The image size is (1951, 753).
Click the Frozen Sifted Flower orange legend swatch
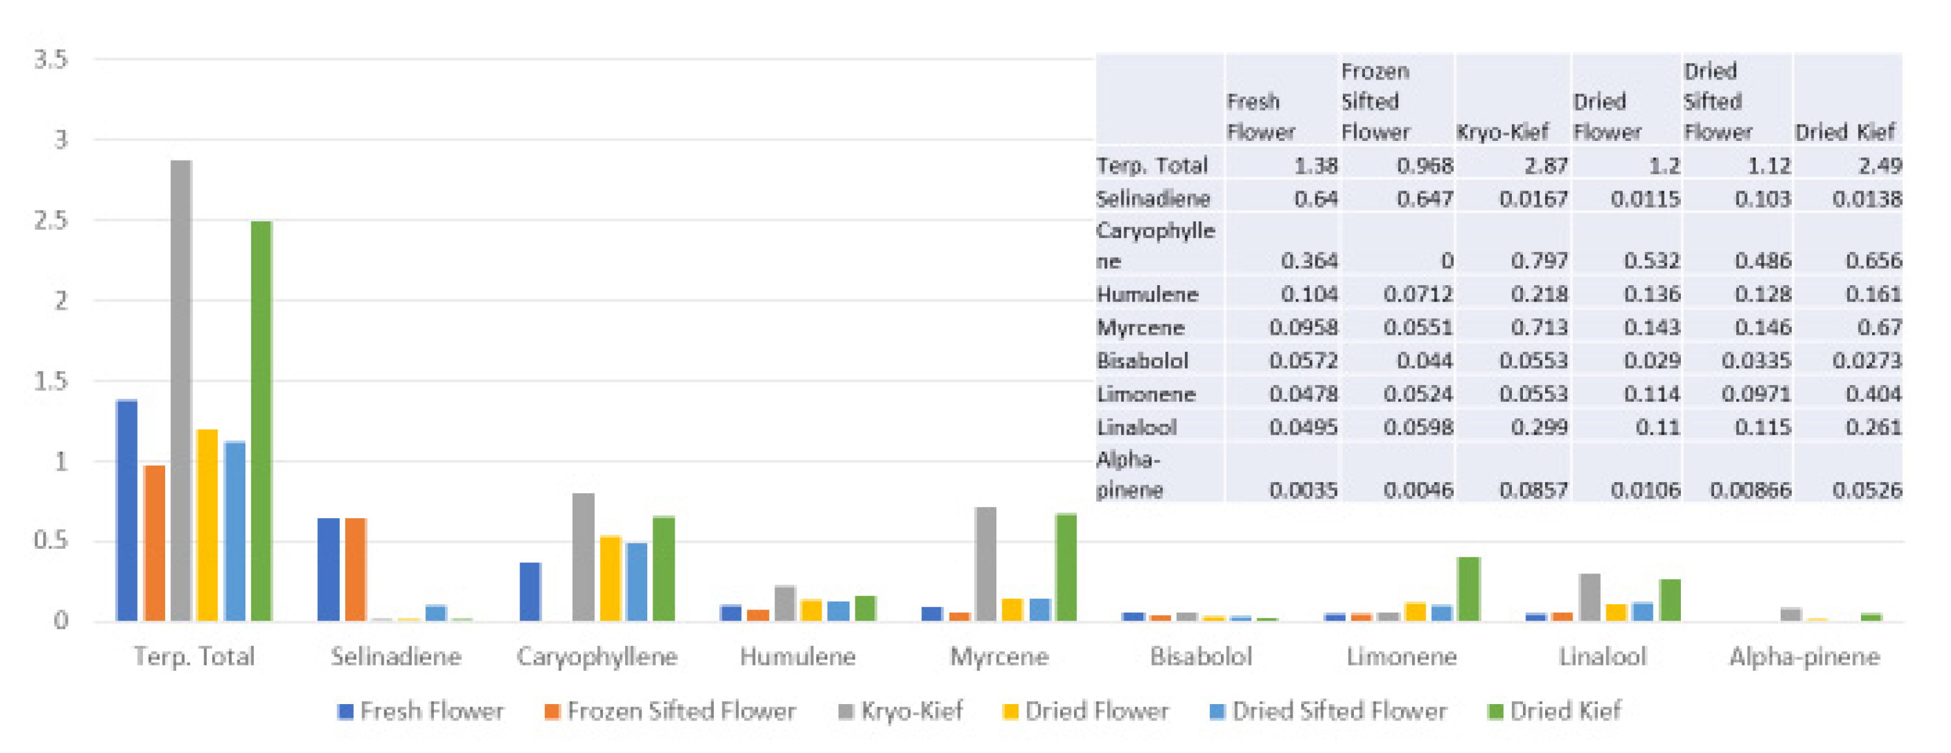[x=552, y=711]
